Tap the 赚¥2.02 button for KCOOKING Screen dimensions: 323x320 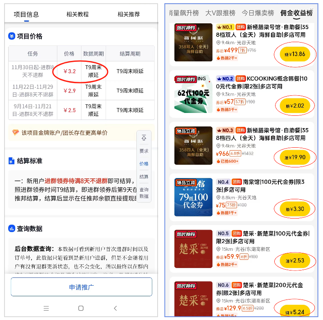point(295,106)
